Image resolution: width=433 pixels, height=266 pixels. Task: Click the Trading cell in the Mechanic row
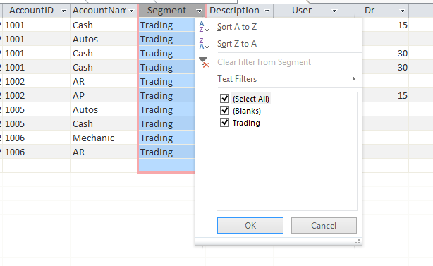coord(167,138)
